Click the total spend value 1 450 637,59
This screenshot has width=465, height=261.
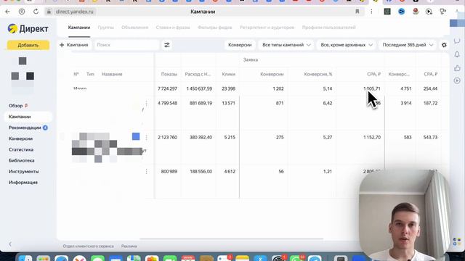pyautogui.click(x=199, y=88)
